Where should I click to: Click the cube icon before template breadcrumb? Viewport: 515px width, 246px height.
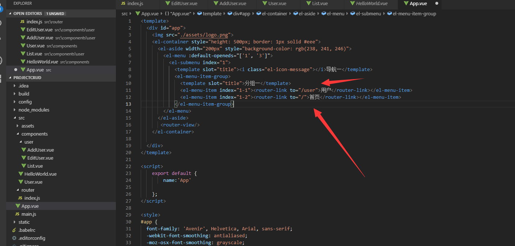200,13
